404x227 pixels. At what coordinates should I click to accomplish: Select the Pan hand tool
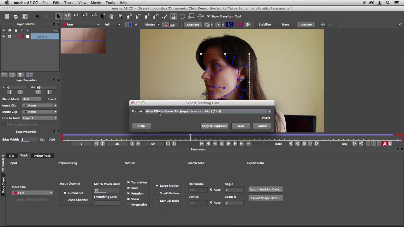[x=111, y=16]
